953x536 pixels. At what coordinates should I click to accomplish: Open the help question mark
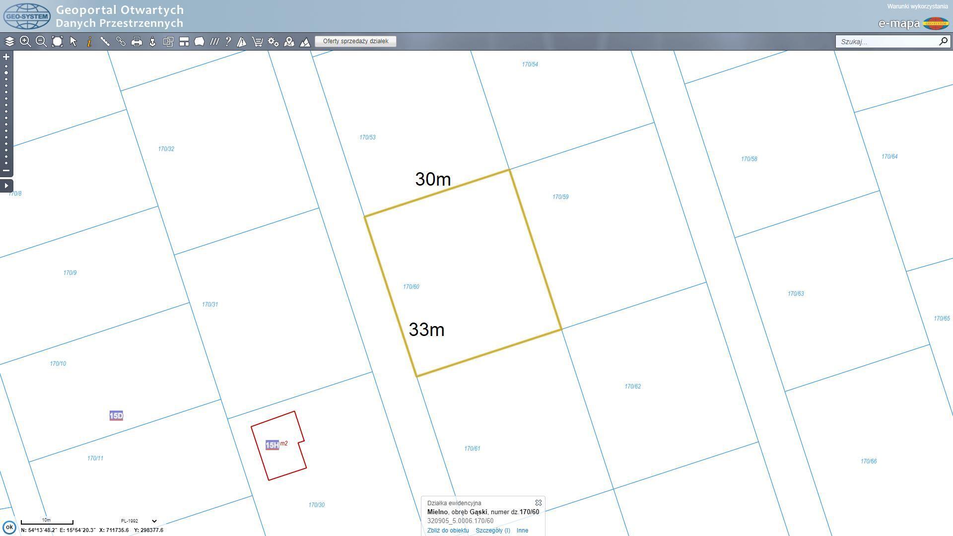click(x=228, y=42)
